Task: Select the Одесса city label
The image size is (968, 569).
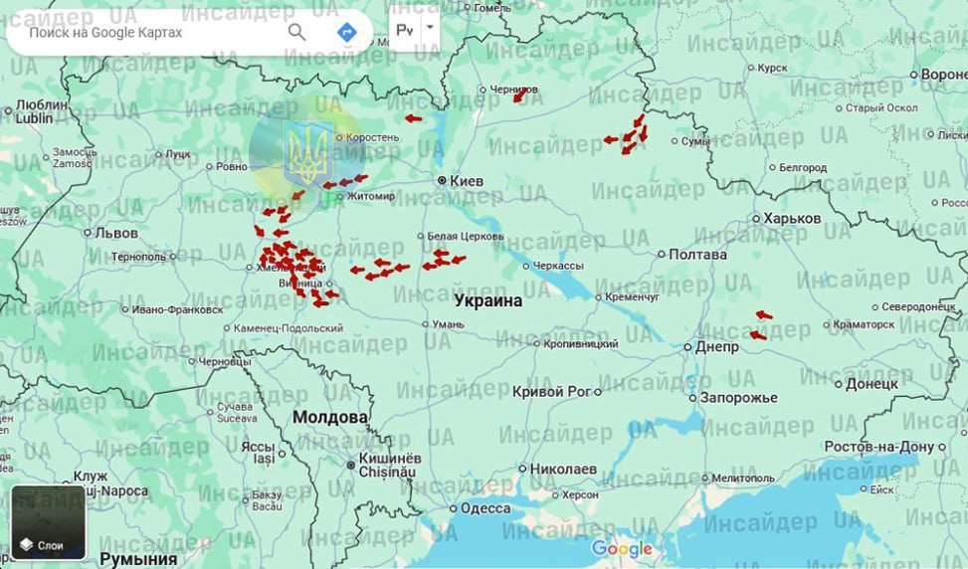Action: coord(485,507)
